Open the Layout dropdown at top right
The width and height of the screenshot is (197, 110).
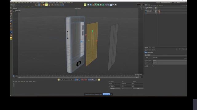181,2
